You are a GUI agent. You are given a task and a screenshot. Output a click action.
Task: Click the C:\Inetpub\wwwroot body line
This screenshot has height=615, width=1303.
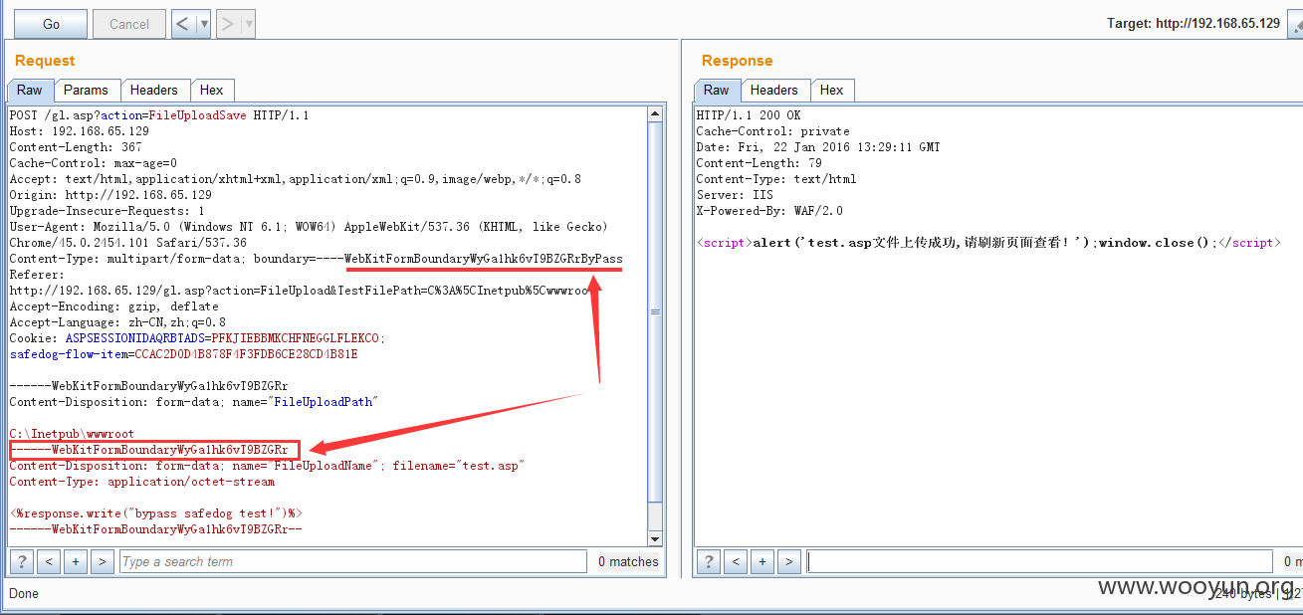[x=72, y=434]
